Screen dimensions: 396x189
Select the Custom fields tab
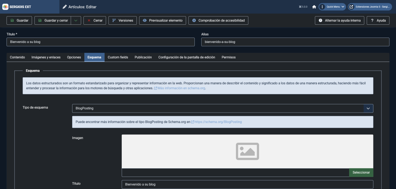click(118, 57)
